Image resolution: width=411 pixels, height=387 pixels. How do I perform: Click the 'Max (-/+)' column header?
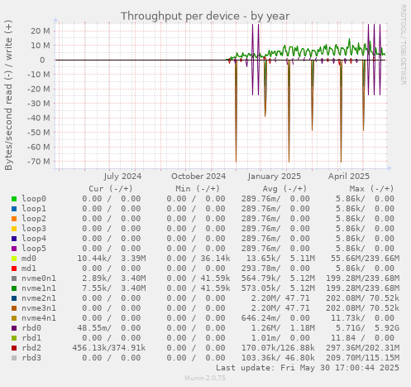[372, 189]
